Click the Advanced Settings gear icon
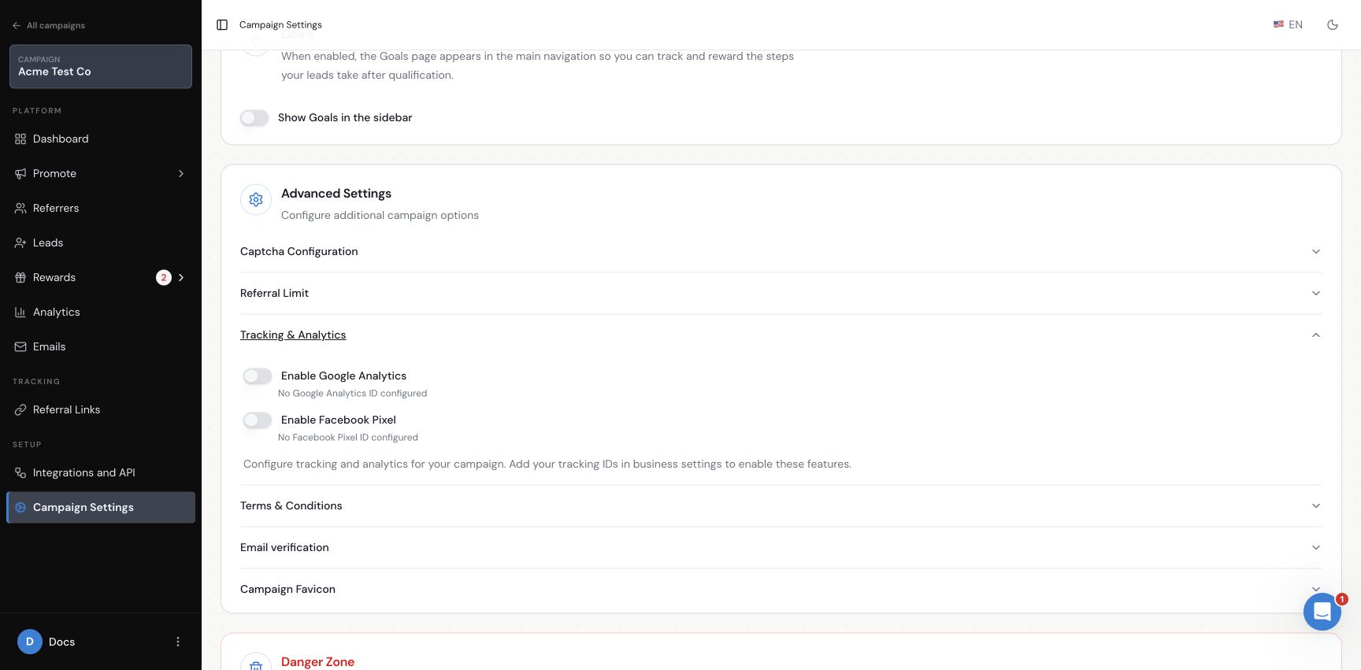 [x=256, y=200]
